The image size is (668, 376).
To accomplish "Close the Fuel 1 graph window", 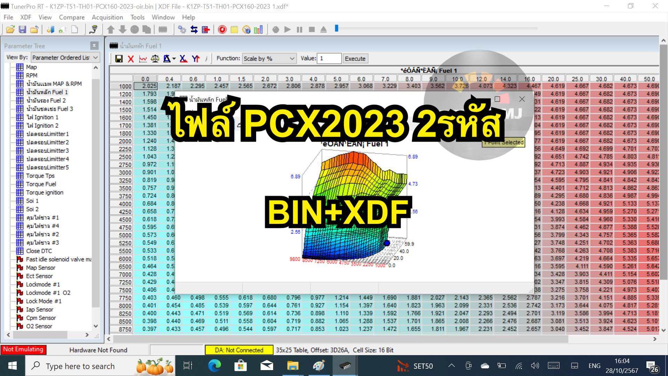I will [x=522, y=99].
